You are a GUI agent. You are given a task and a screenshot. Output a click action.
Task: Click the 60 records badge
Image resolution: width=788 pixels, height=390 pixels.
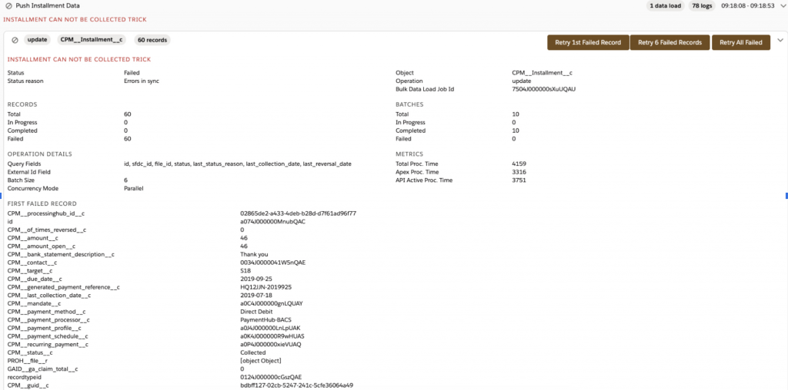pyautogui.click(x=152, y=40)
